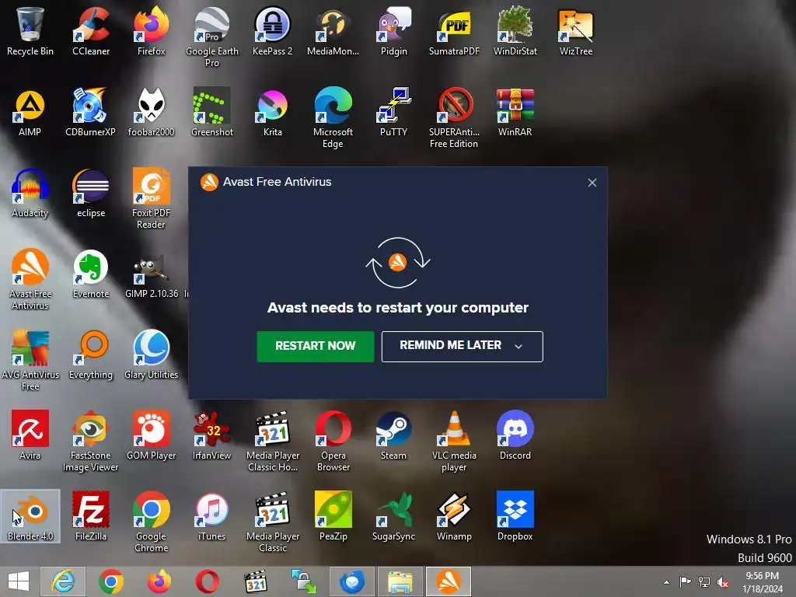This screenshot has width=796, height=597.
Task: Close the Avast Free Antivirus dialog
Action: point(592,183)
